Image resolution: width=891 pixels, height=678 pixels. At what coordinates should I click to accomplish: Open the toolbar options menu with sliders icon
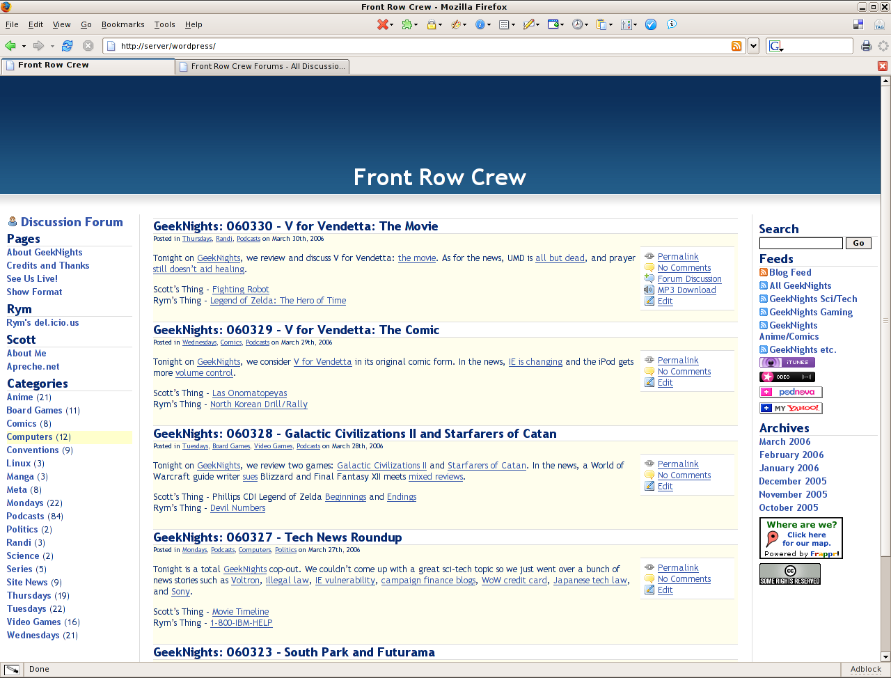(x=629, y=24)
